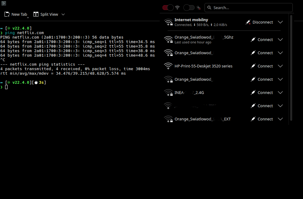Click the Internet mobilny Wi-Fi signal icon

point(168,22)
